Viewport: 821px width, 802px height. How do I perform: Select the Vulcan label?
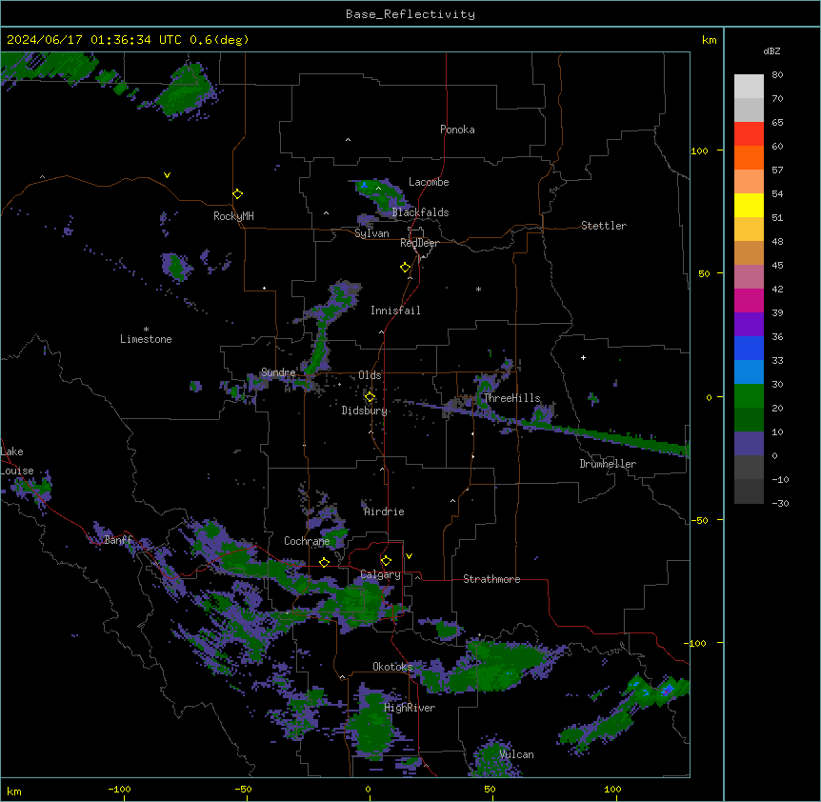[x=517, y=754]
